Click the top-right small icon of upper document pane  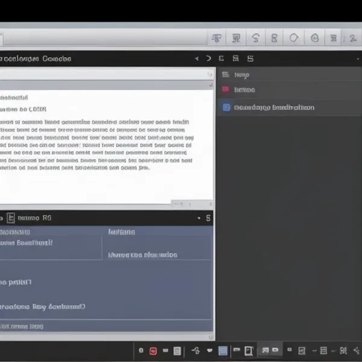(x=209, y=74)
